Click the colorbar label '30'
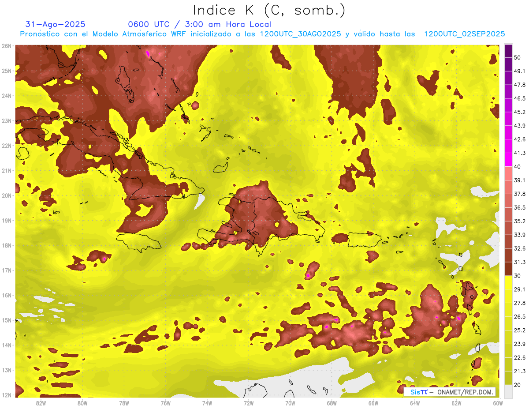The height and width of the screenshot is (409, 529). click(x=518, y=276)
